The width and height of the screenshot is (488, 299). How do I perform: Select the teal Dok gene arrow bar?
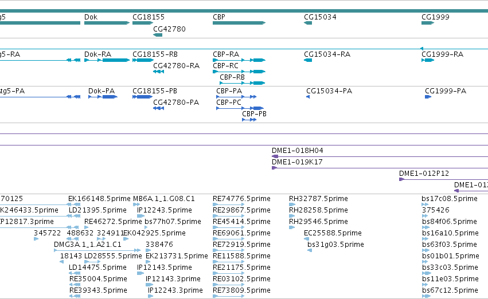(x=107, y=23)
